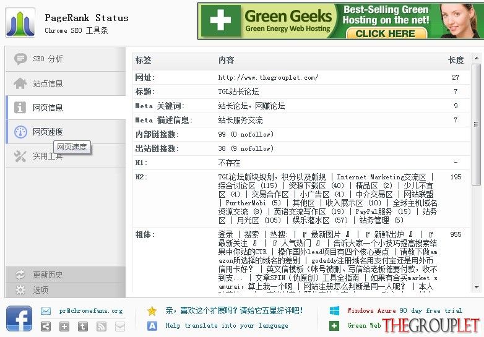Click the 网页信息 info icon
Viewport: 484px width, 337px height.
20,108
